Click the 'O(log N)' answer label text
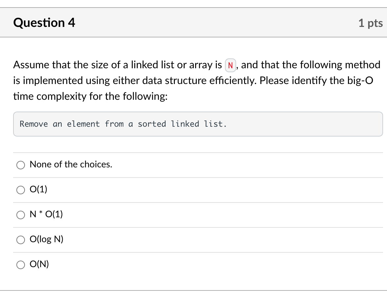The image size is (387, 298). click(x=46, y=239)
